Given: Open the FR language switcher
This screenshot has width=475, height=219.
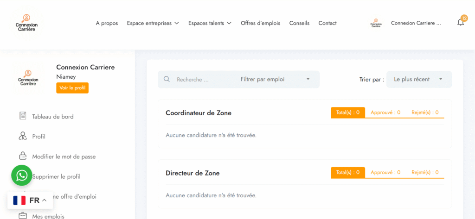Looking at the screenshot, I should pos(30,200).
